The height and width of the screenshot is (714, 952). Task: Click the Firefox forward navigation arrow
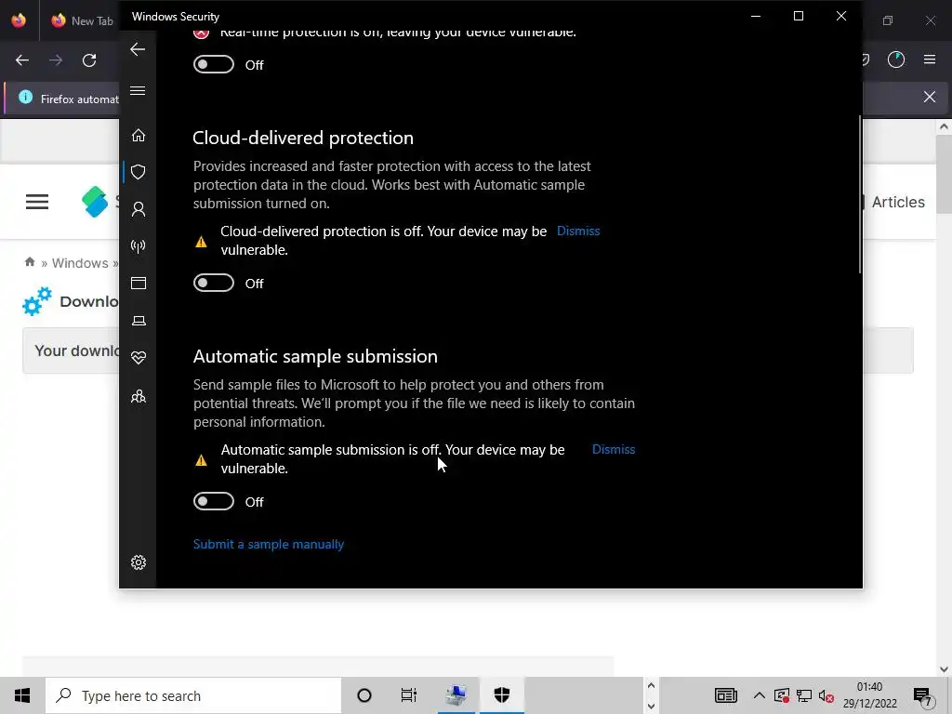coord(56,60)
